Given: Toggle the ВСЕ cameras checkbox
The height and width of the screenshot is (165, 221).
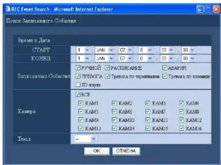Looking at the screenshot, I should 78,95.
